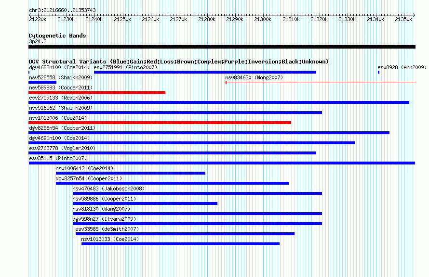The image size is (429, 277).
Task: Open variant esv33585 (deSmith2007) label
Action: 107,229
